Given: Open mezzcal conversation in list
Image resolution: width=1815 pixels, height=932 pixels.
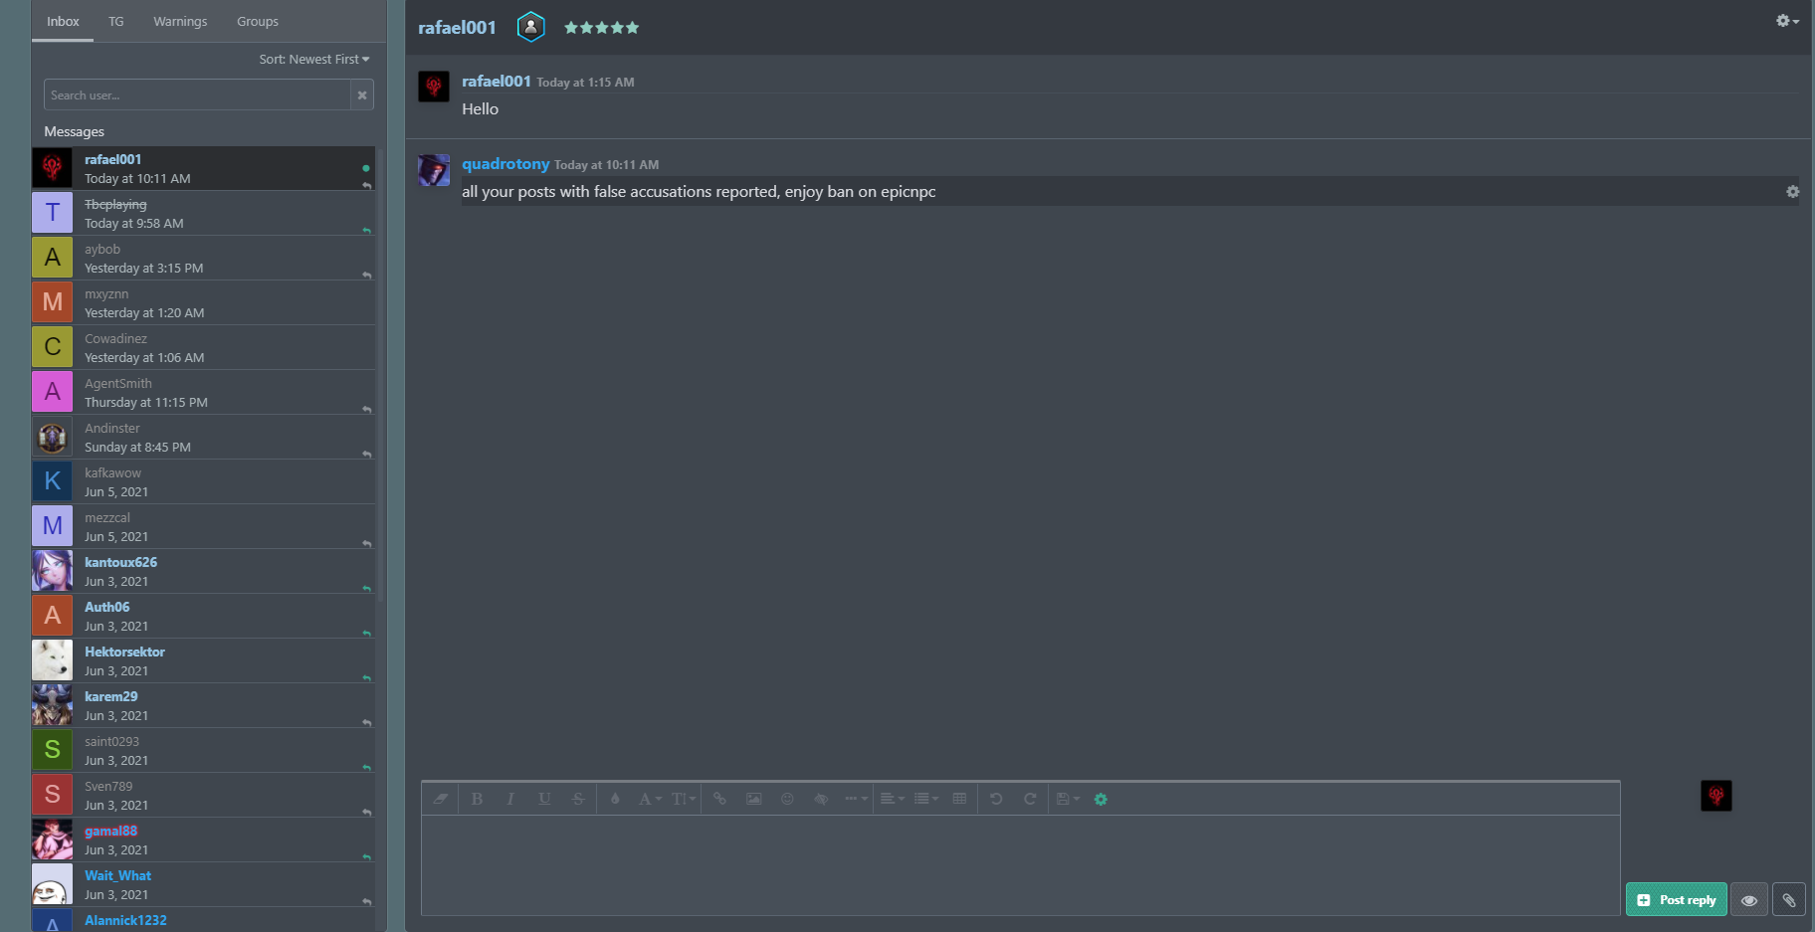Looking at the screenshot, I should (x=203, y=526).
